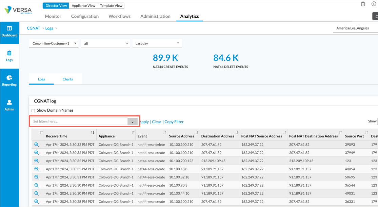
Task: Click the 89.9 K NAT44 create events count
Action: tap(165, 58)
